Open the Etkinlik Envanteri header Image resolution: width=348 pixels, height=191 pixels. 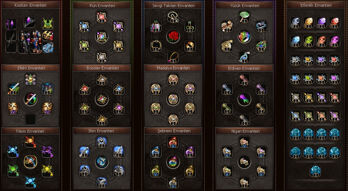pos(316,5)
